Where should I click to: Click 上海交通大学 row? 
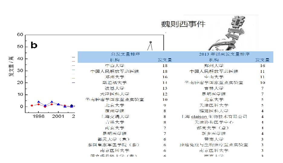pyautogui.click(x=115, y=117)
